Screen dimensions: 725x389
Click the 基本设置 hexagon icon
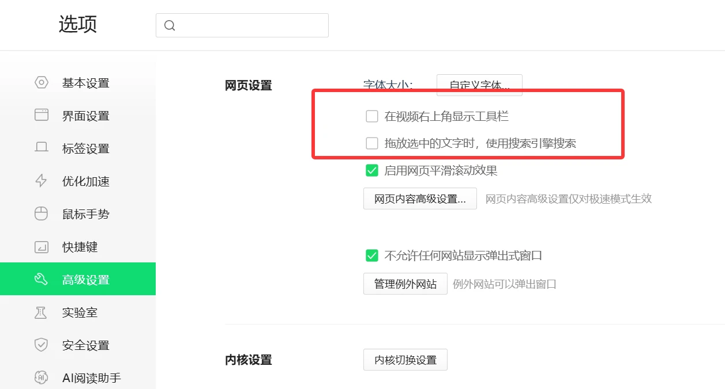(42, 83)
